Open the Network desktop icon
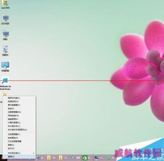164x161 pixels. [5, 35]
